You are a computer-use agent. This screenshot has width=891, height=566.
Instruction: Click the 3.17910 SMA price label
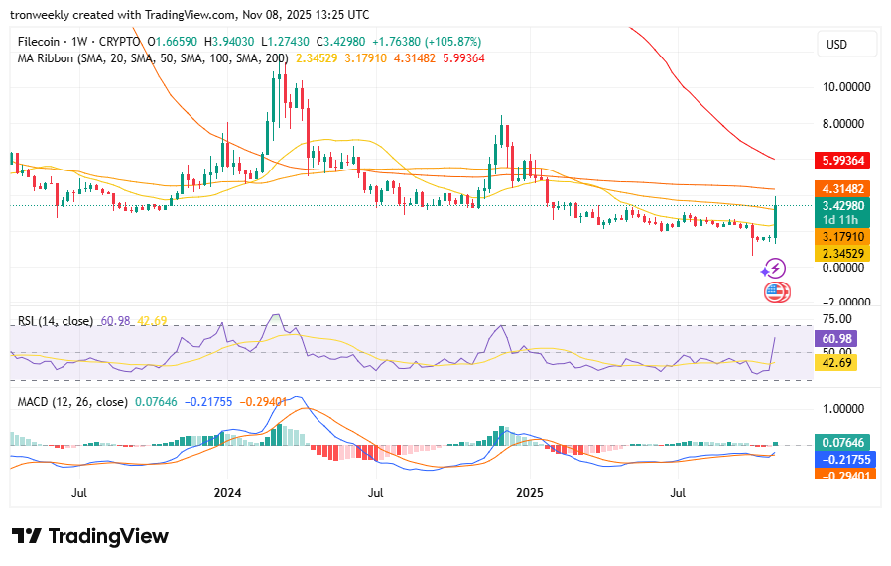[x=841, y=237]
